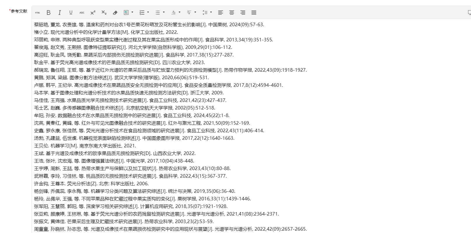Click into the reference text on 王贝伦 line
The width and height of the screenshot is (471, 233).
click(x=85, y=146)
